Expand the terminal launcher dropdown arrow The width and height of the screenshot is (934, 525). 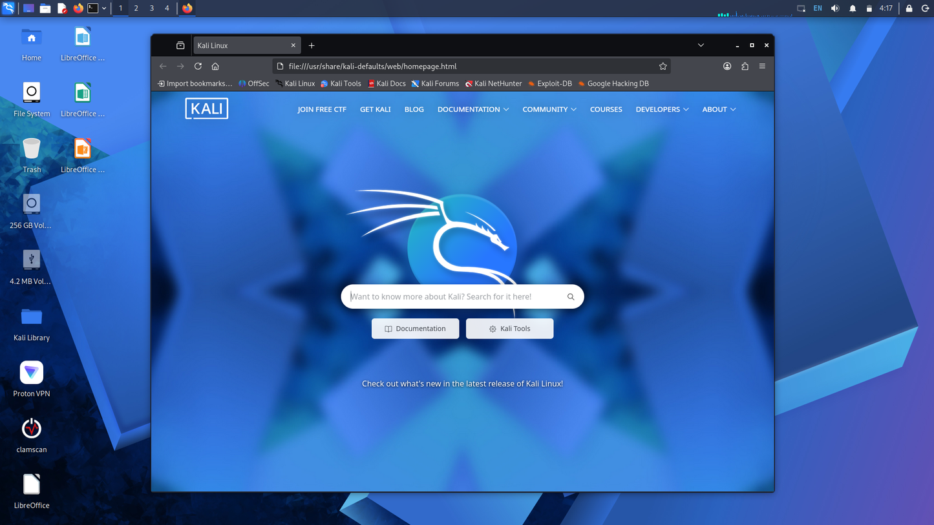104,8
